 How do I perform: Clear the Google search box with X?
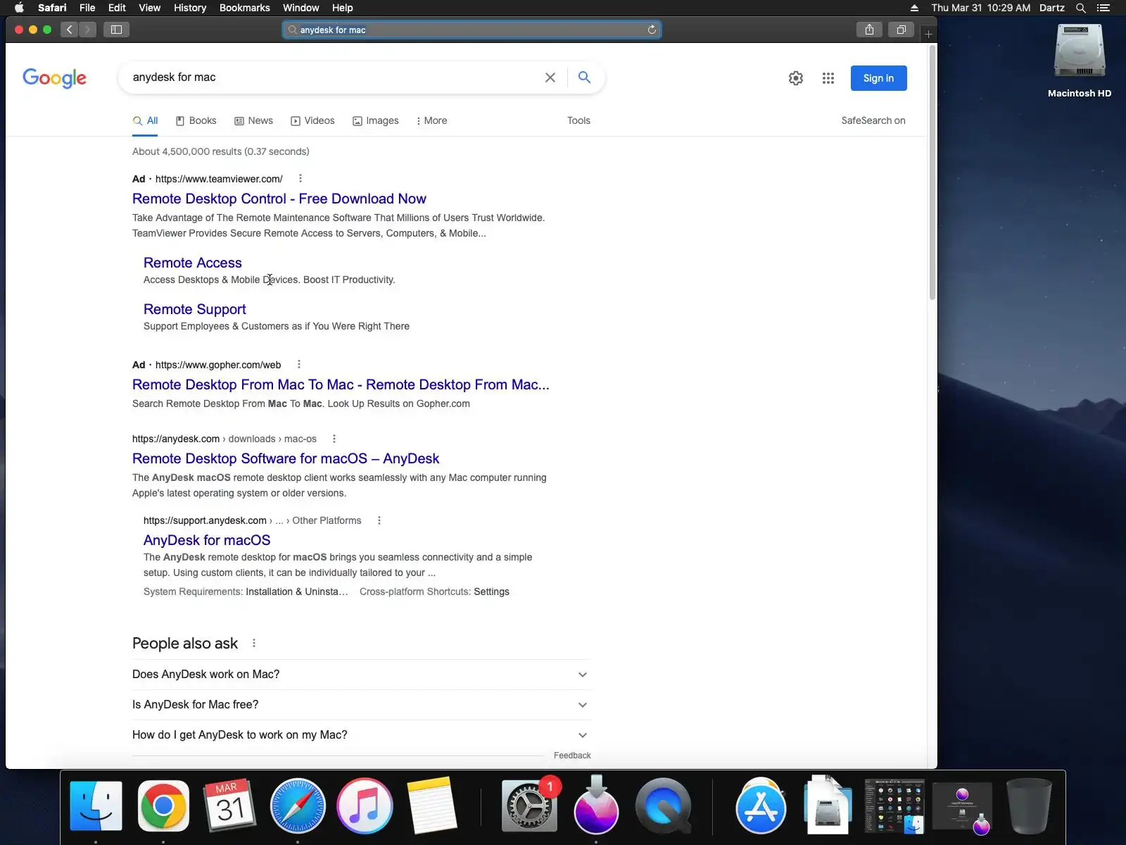coord(550,77)
